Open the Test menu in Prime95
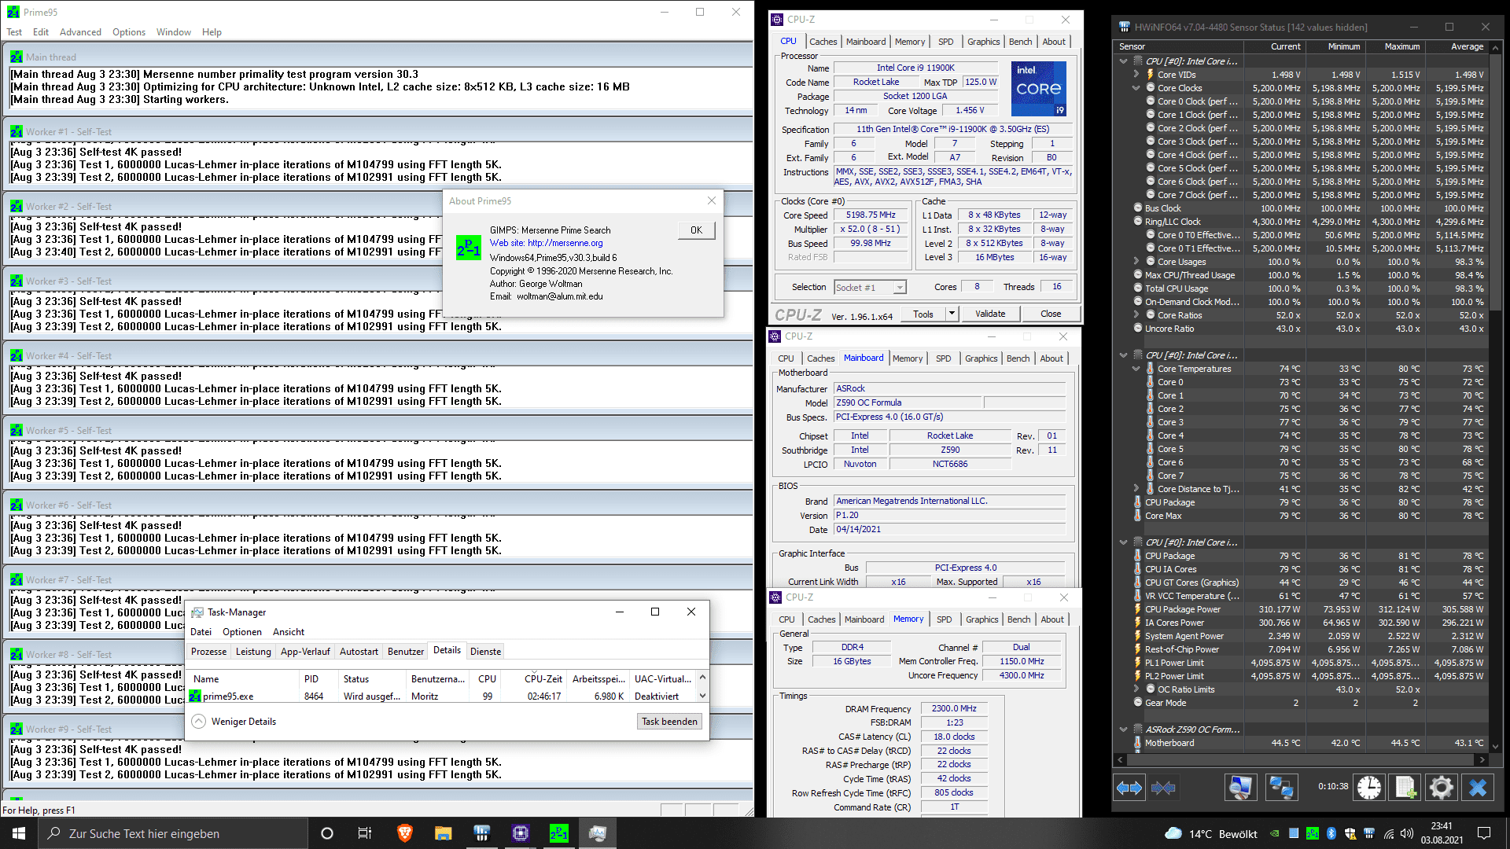The width and height of the screenshot is (1510, 849). pos(14,32)
